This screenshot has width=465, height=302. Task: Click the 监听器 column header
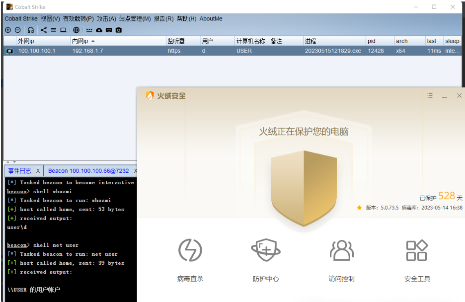pos(183,41)
